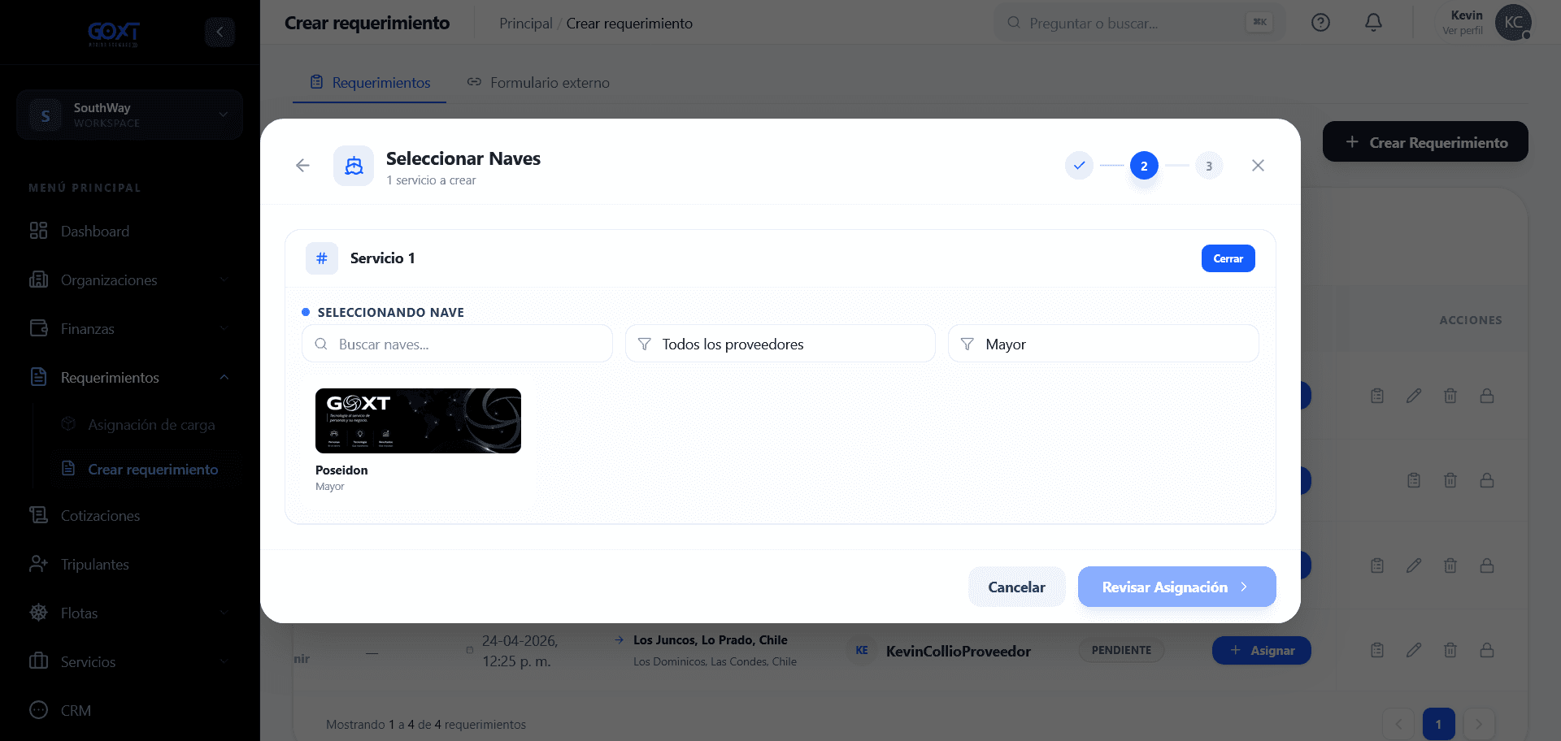This screenshot has height=741, width=1561.
Task: Click the Finanzas wallet icon
Action: [x=38, y=328]
